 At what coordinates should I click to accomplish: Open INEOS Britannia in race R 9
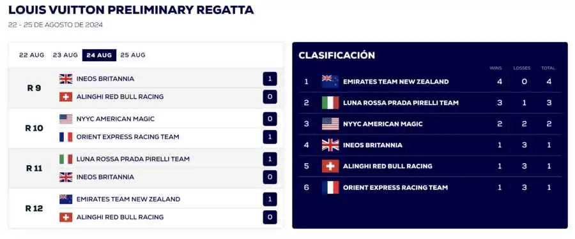(x=105, y=78)
